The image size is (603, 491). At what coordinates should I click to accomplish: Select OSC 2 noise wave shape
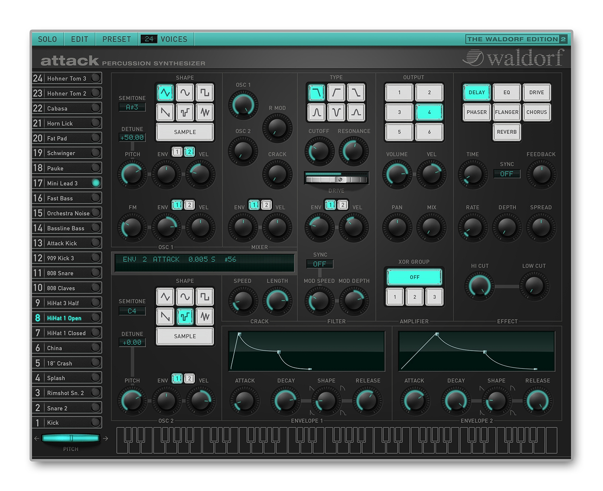(x=205, y=316)
